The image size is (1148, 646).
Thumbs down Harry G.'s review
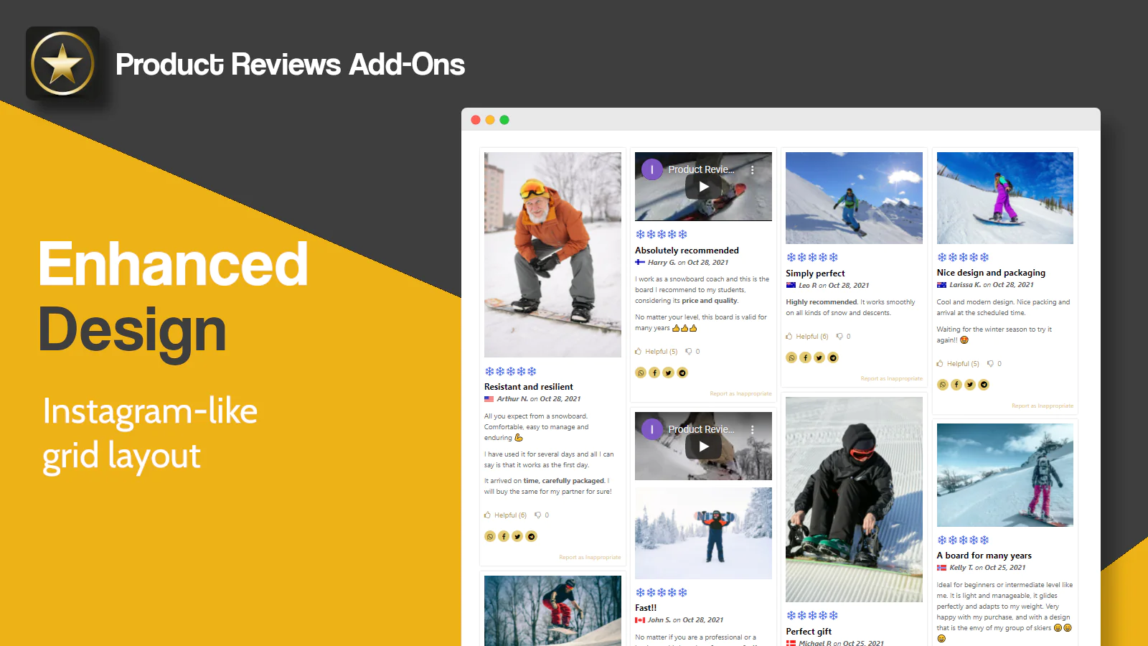689,352
